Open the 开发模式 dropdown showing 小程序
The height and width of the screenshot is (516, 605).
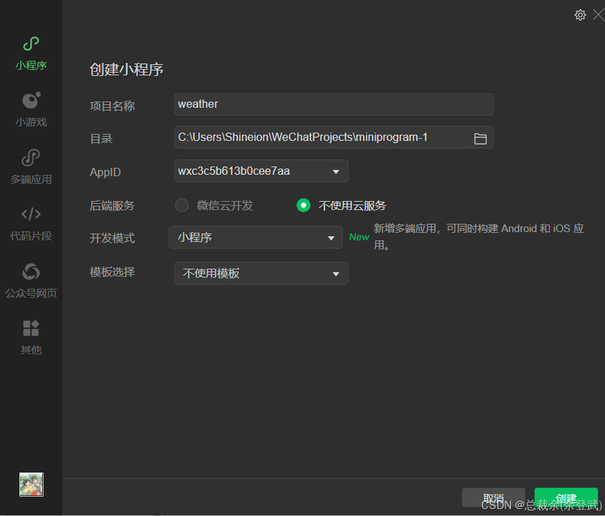[256, 238]
